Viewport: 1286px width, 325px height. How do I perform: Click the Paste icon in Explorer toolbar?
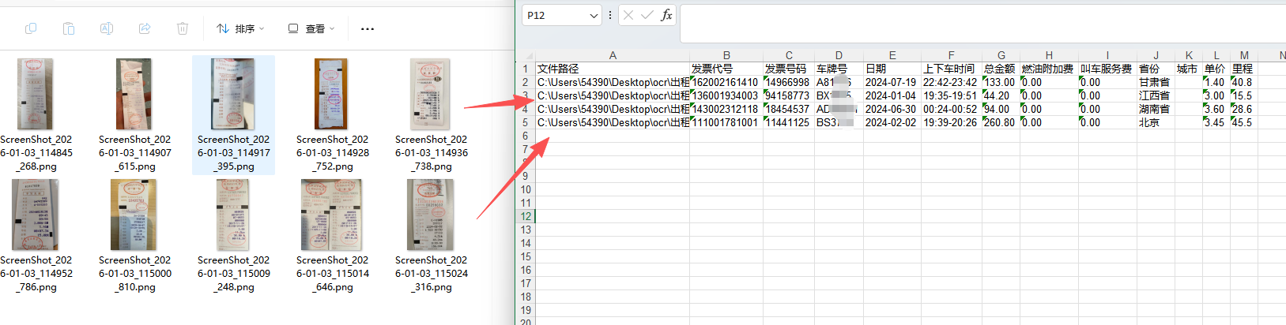(x=69, y=28)
